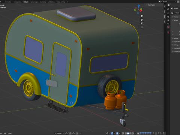Toggle proportional editing button
The image size is (180, 135).
point(77,133)
